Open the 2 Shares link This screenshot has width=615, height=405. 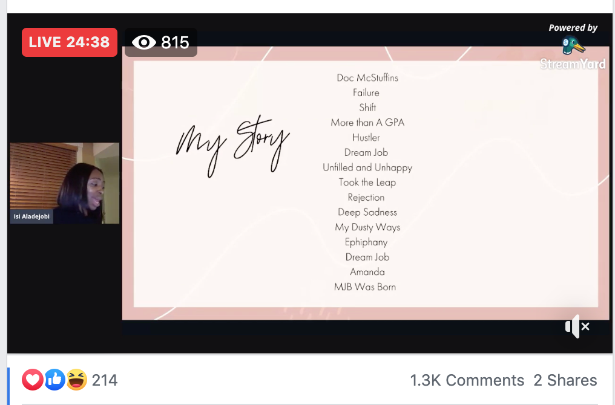point(565,380)
